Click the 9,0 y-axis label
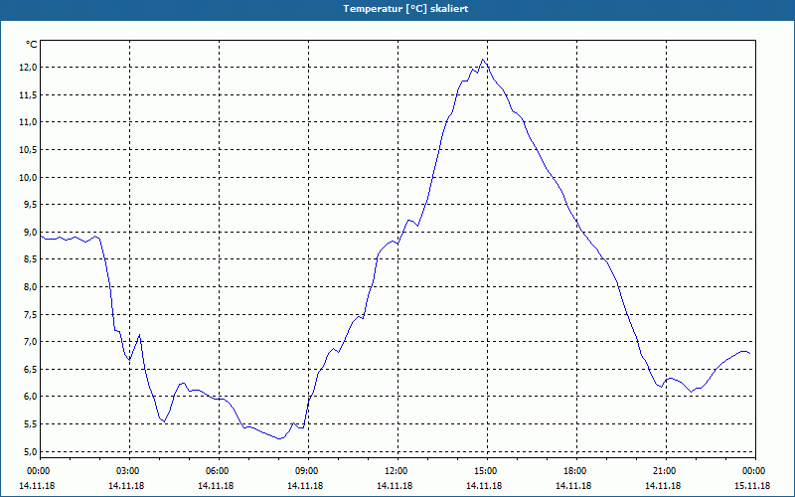This screenshot has width=795, height=497. pos(30,233)
